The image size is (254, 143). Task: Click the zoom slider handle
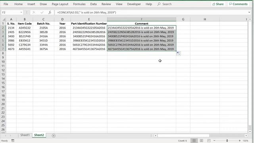tap(227, 141)
